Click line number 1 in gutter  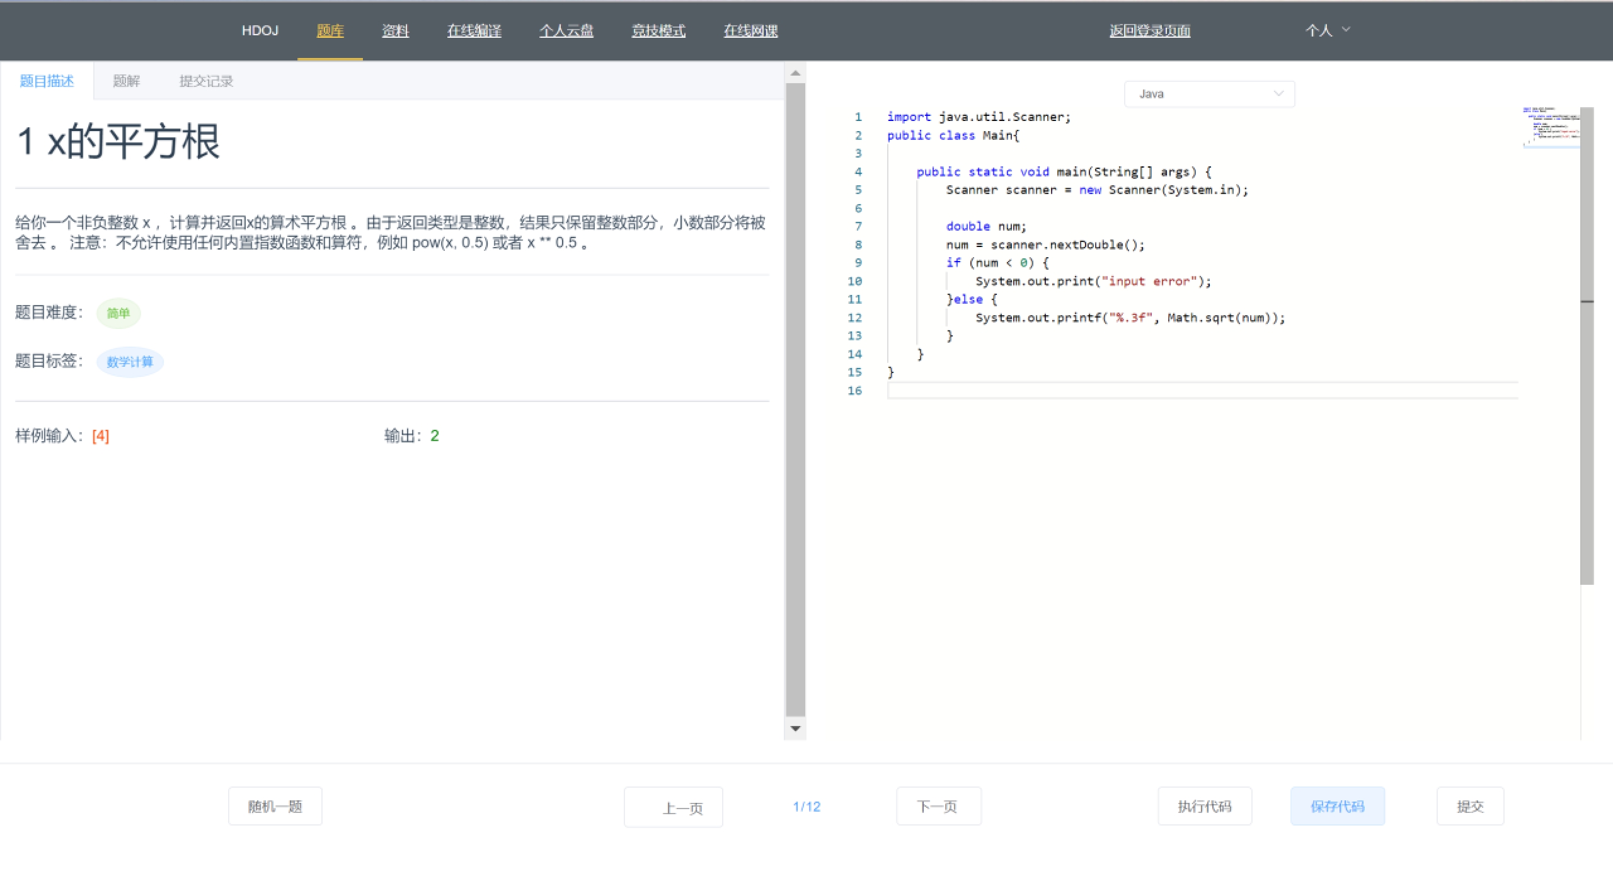tap(858, 117)
